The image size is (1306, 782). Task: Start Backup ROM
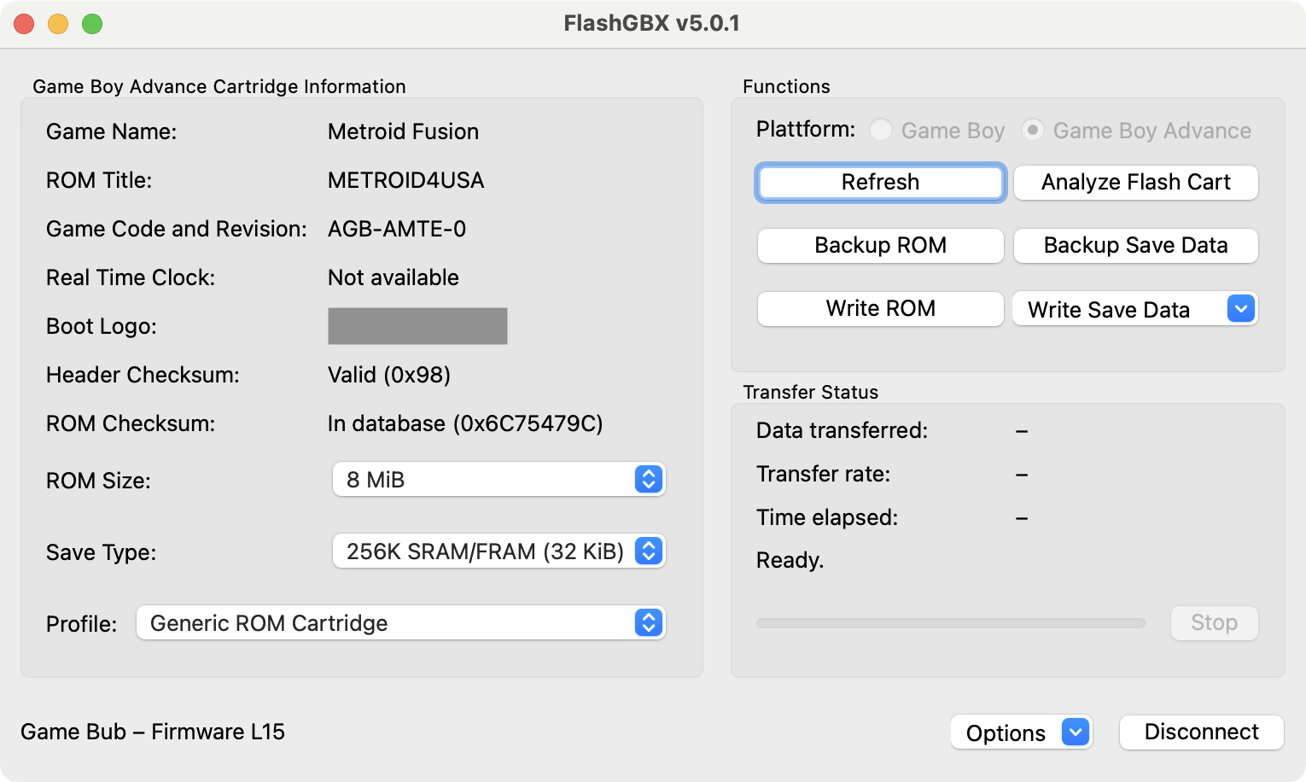pos(880,246)
